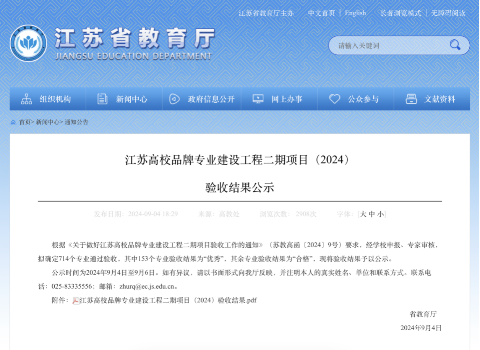Click the 组织机构 organization chart icon
The image size is (480, 350).
[26, 99]
